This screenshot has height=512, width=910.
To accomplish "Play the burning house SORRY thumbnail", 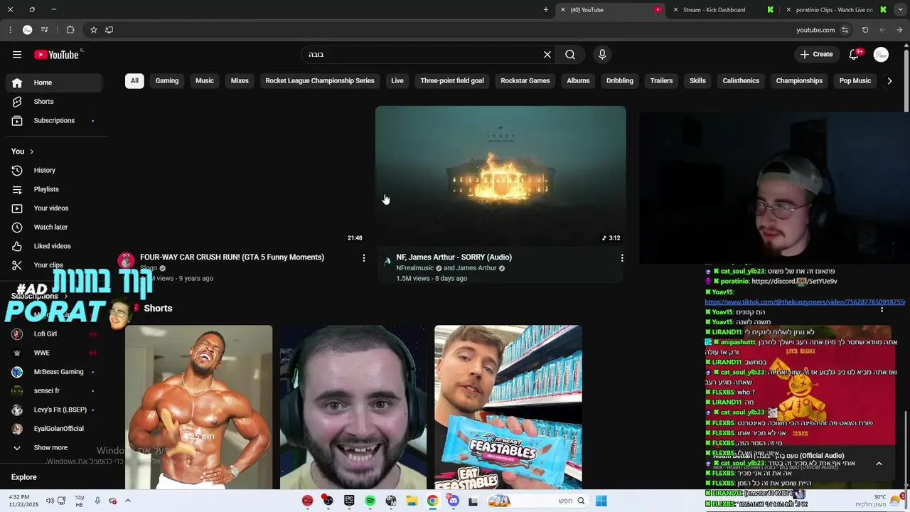I will [500, 176].
